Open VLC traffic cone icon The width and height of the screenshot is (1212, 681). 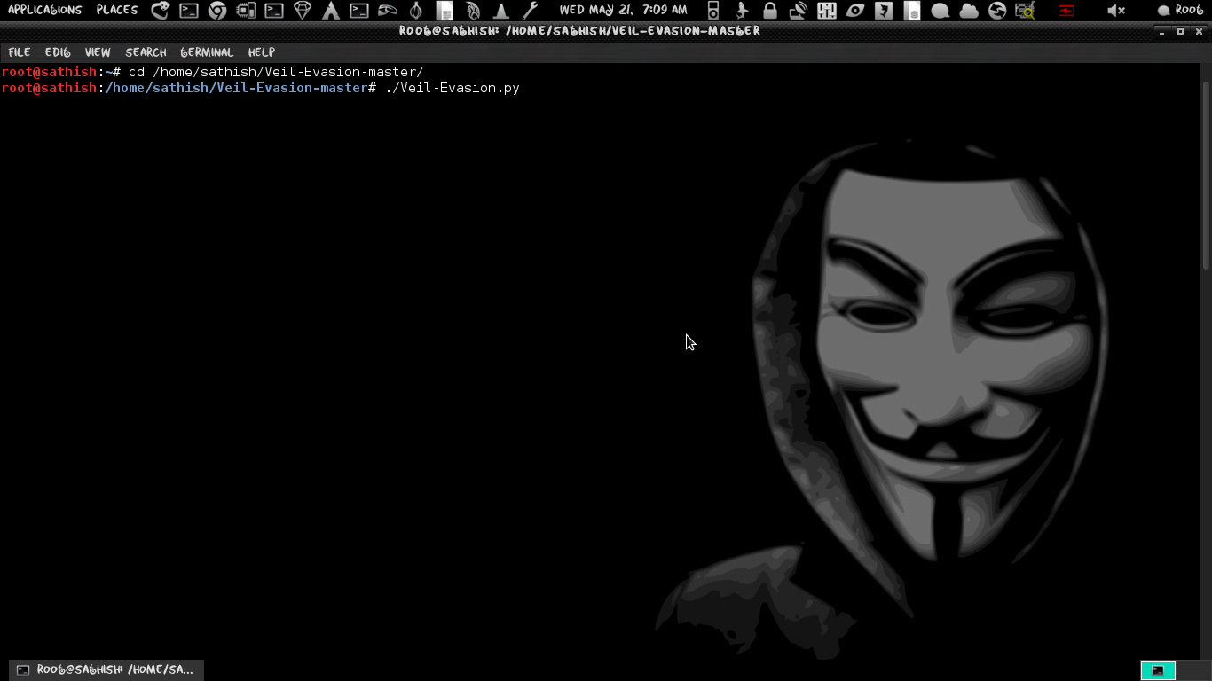click(501, 11)
